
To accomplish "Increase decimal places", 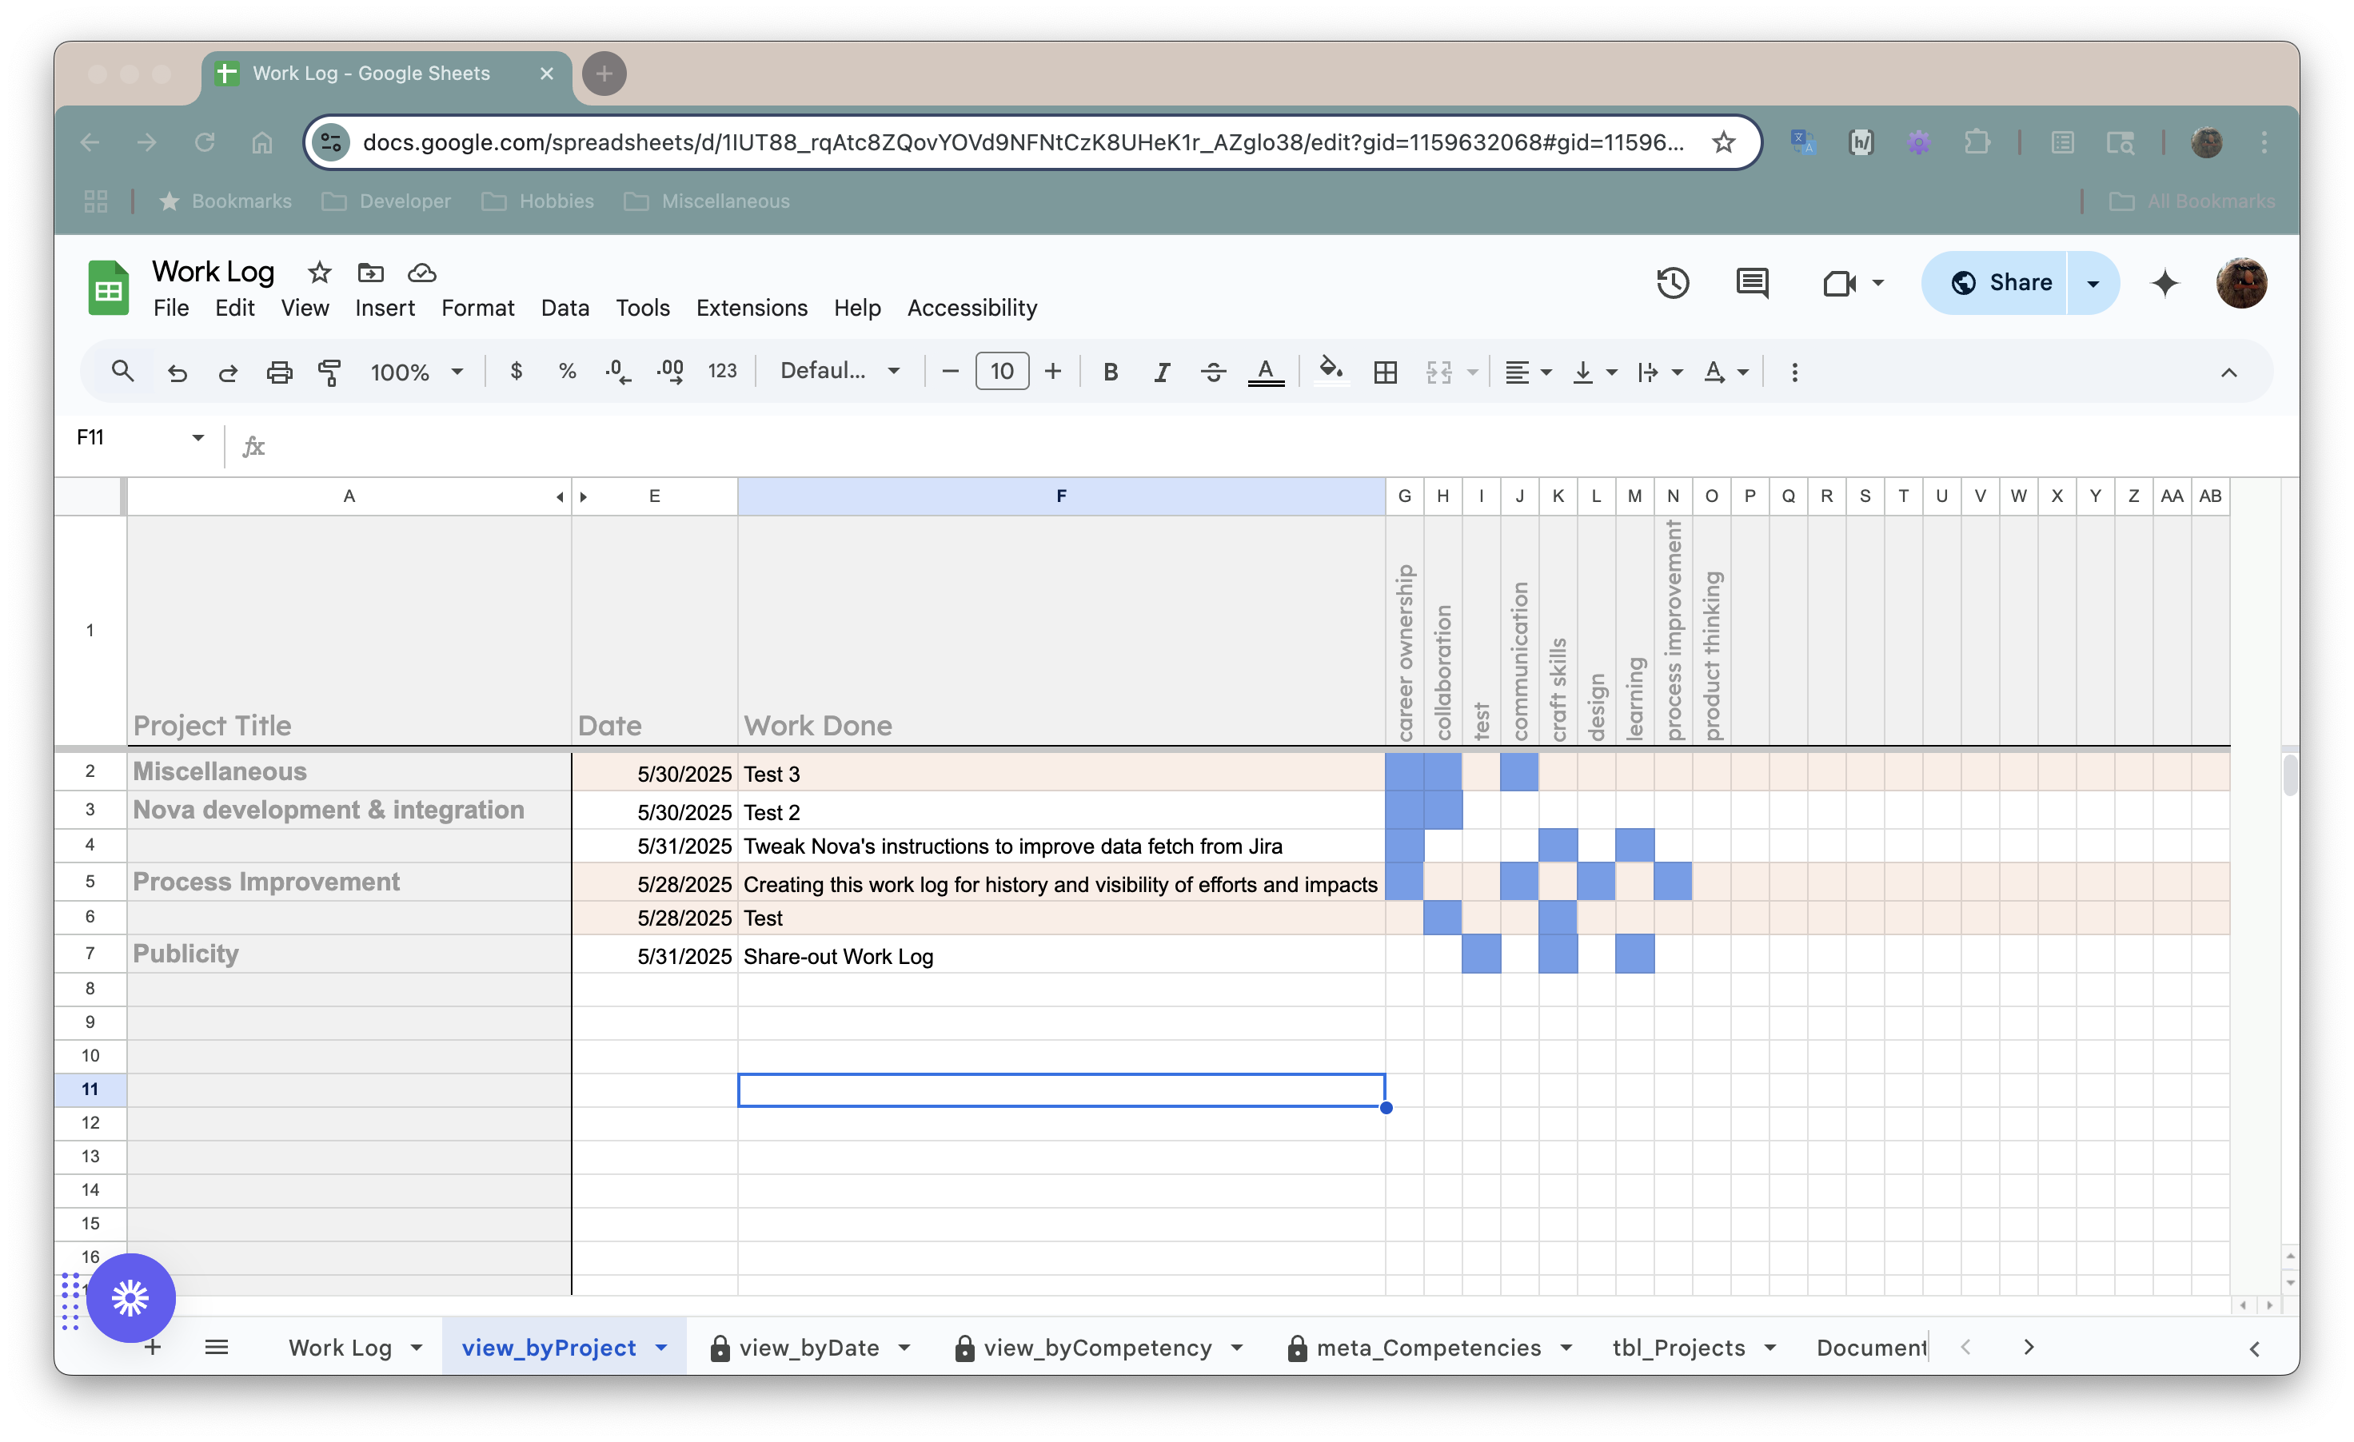I will [x=670, y=372].
